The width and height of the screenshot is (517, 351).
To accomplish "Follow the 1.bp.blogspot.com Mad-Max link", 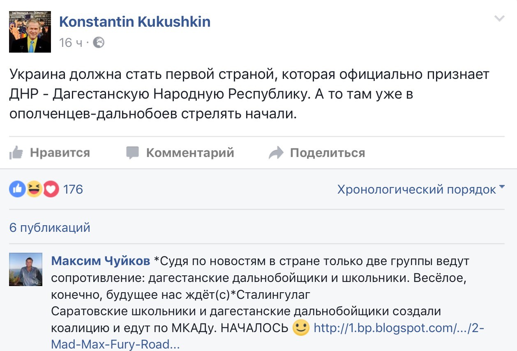I will [399, 328].
